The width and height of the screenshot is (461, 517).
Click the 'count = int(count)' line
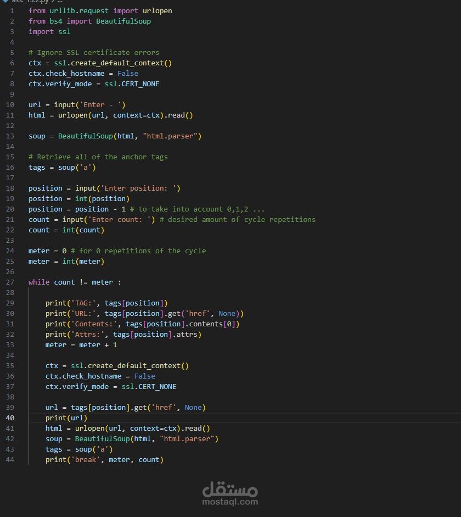point(66,230)
